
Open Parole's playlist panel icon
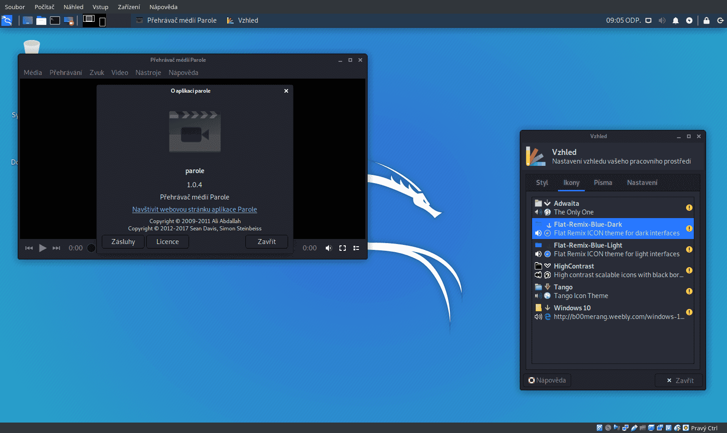[x=356, y=248]
